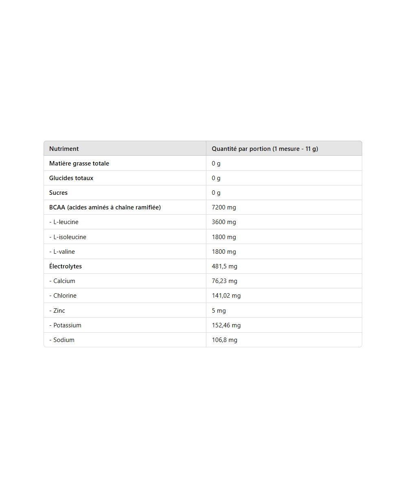The width and height of the screenshot is (407, 488).
Task: Click the 481,5 mg value
Action: point(224,266)
